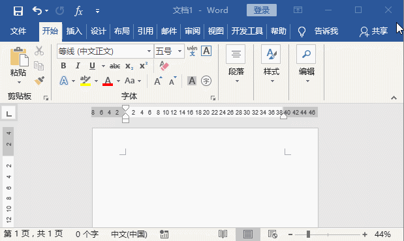Screen dimensions: 404x241
Task: Apply text effects outlined A
Action: tap(64, 81)
